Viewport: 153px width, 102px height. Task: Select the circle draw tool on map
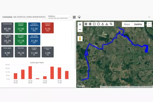pos(98,24)
